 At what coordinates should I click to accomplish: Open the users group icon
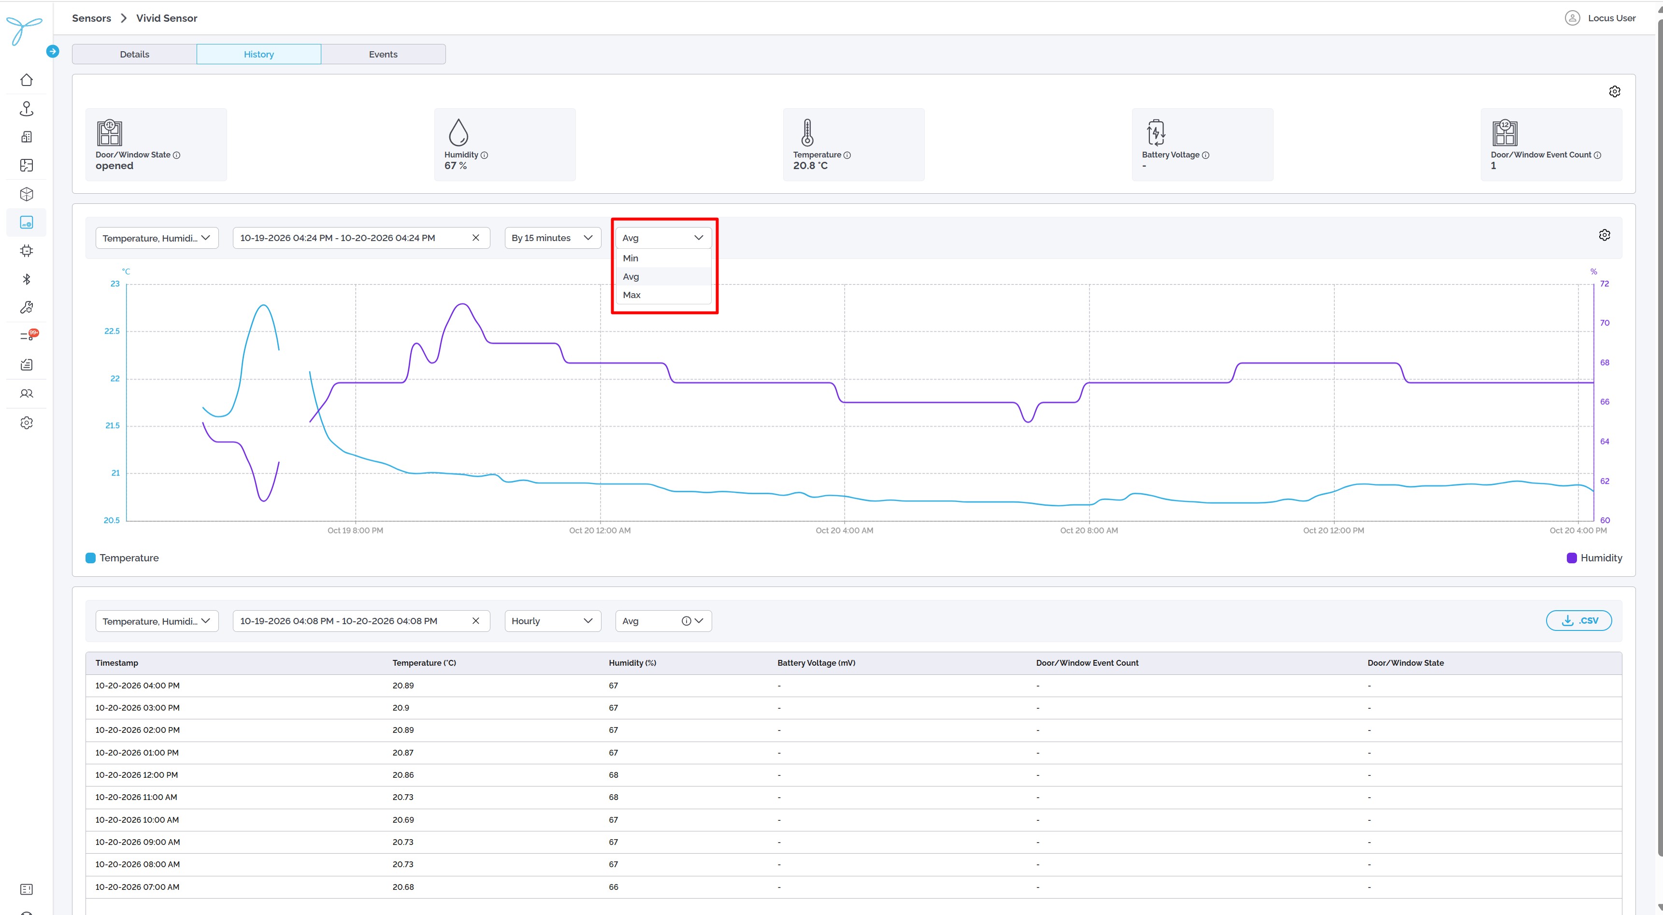point(27,393)
